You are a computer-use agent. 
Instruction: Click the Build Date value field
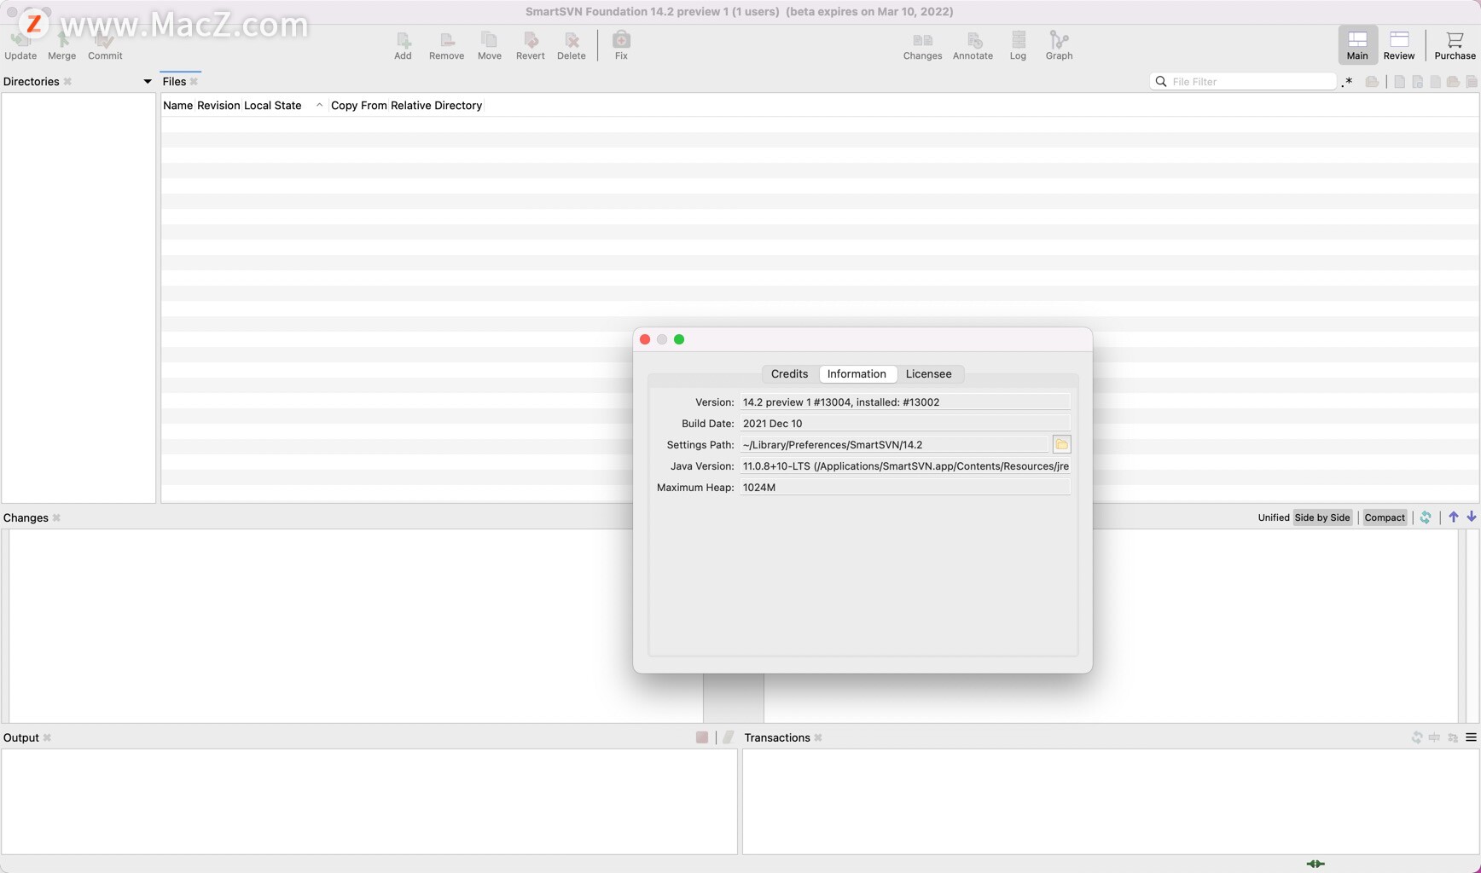[x=905, y=424]
